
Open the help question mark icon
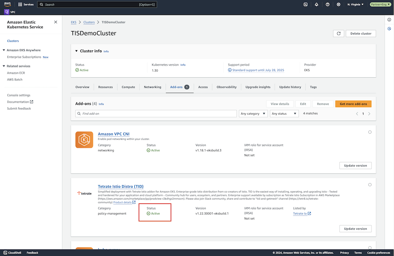click(x=328, y=5)
